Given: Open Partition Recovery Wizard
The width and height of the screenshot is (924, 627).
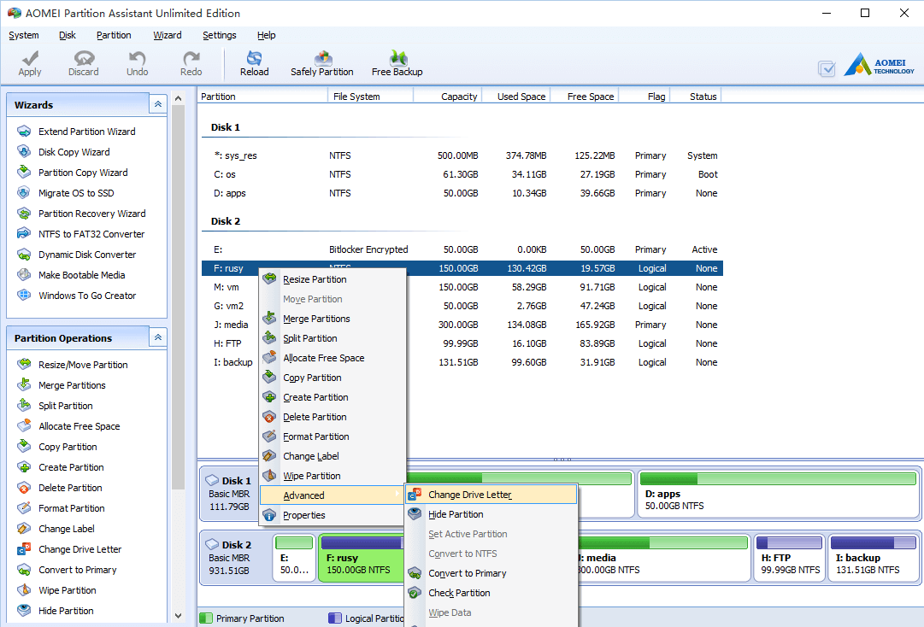Looking at the screenshot, I should click(91, 214).
